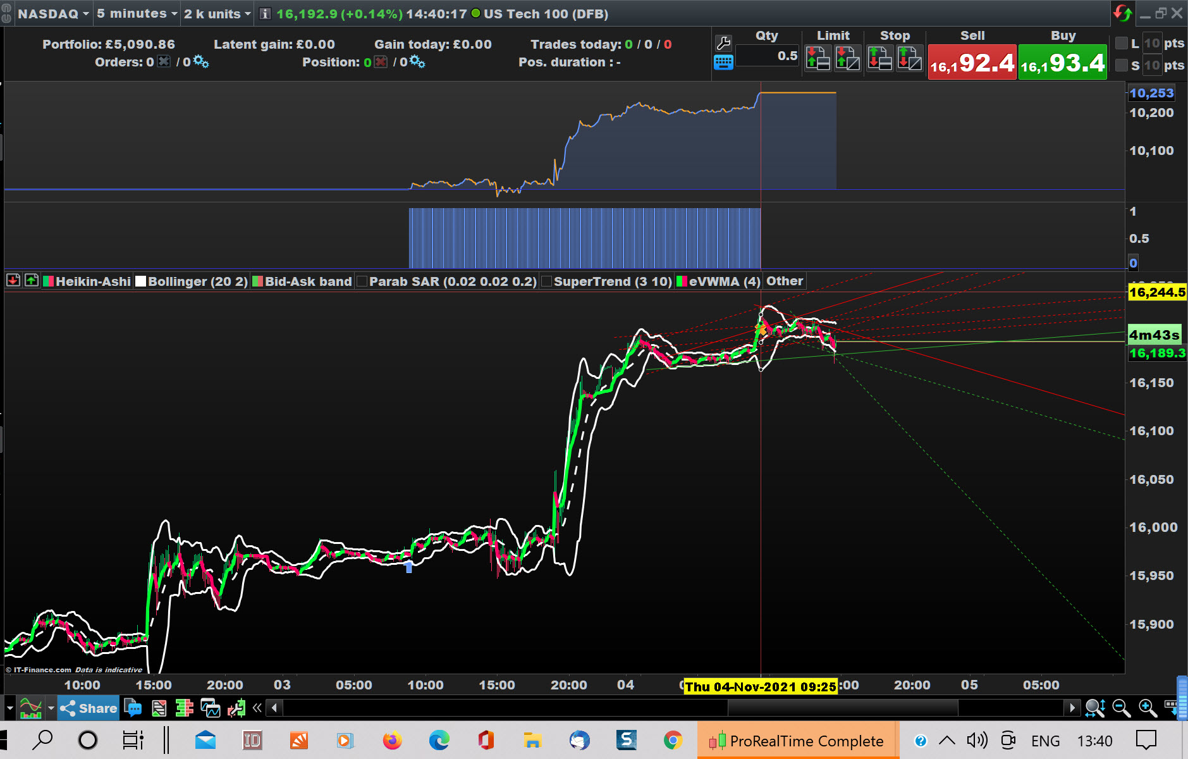Collapse the toolbar with double chevron
The height and width of the screenshot is (759, 1188).
click(x=257, y=708)
